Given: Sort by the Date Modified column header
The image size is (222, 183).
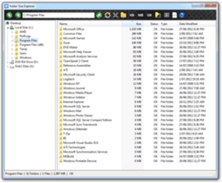Looking at the screenshot, I should 188,24.
